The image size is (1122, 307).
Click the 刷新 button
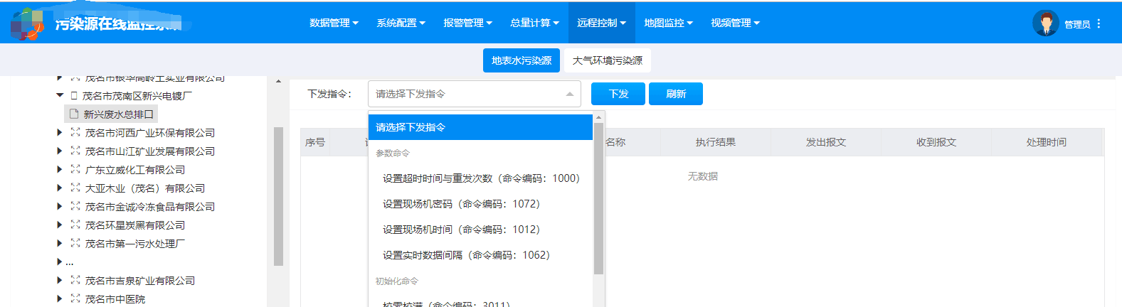675,94
